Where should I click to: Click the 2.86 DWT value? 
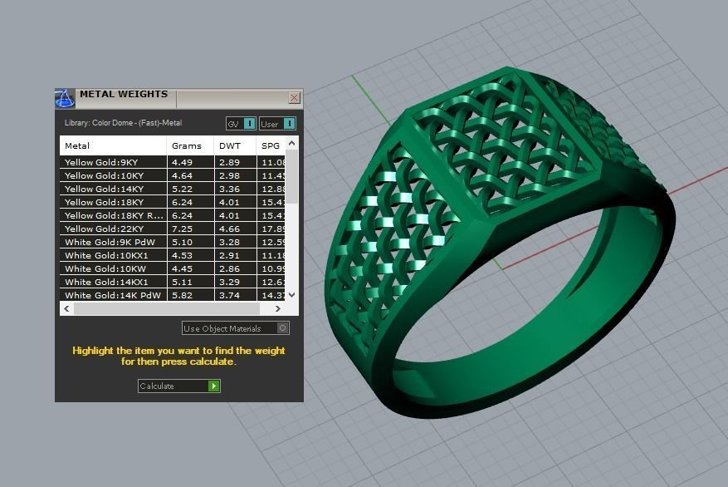point(229,268)
